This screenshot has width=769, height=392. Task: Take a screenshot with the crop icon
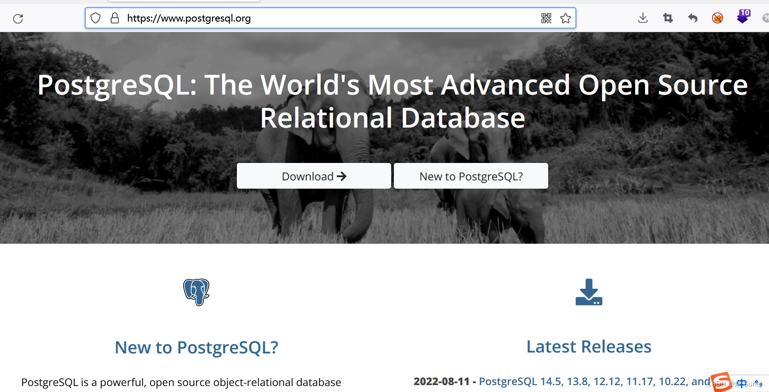[x=668, y=18]
